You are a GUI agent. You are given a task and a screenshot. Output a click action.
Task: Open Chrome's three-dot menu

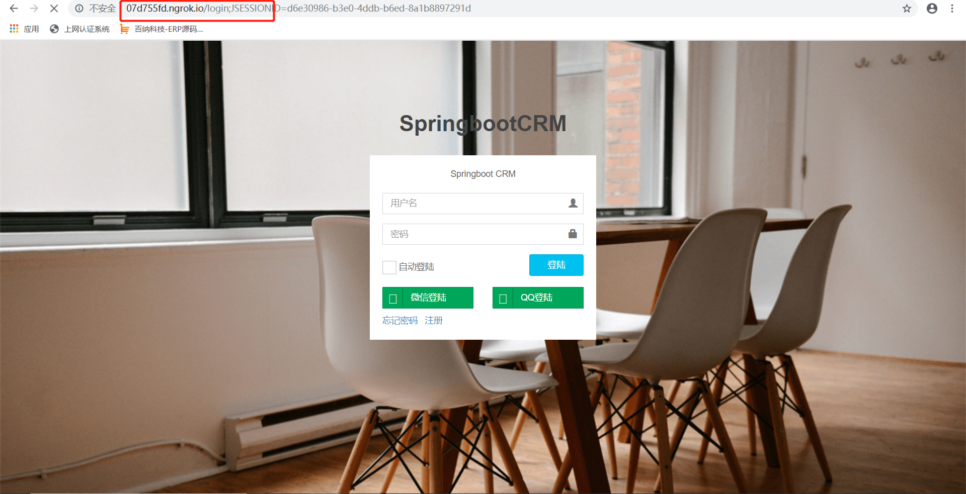(952, 9)
